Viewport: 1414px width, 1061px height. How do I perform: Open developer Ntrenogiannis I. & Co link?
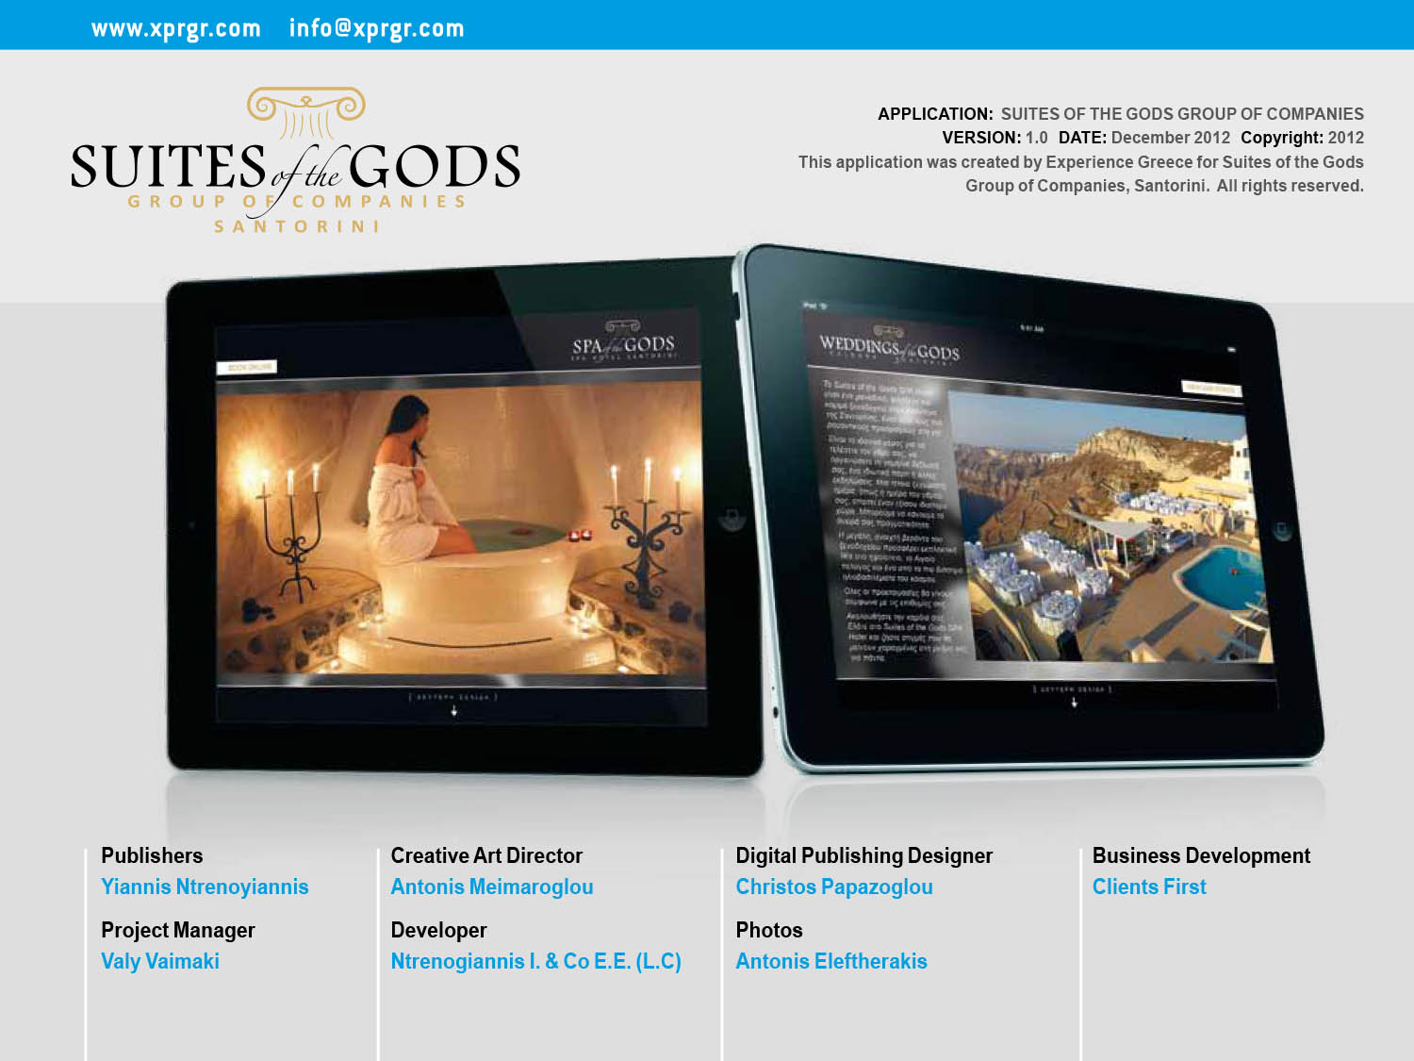pyautogui.click(x=535, y=961)
